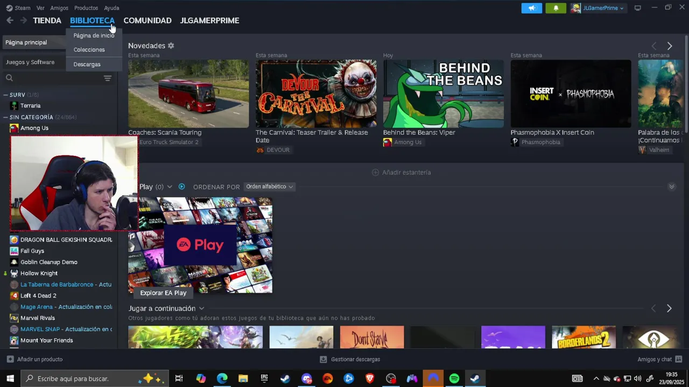The height and width of the screenshot is (387, 689).
Task: Click the Añadir un producto plus icon
Action: (10, 359)
